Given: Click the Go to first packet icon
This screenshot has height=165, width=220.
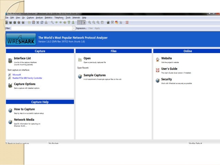Looking at the screenshot, I should click(x=69, y=22).
